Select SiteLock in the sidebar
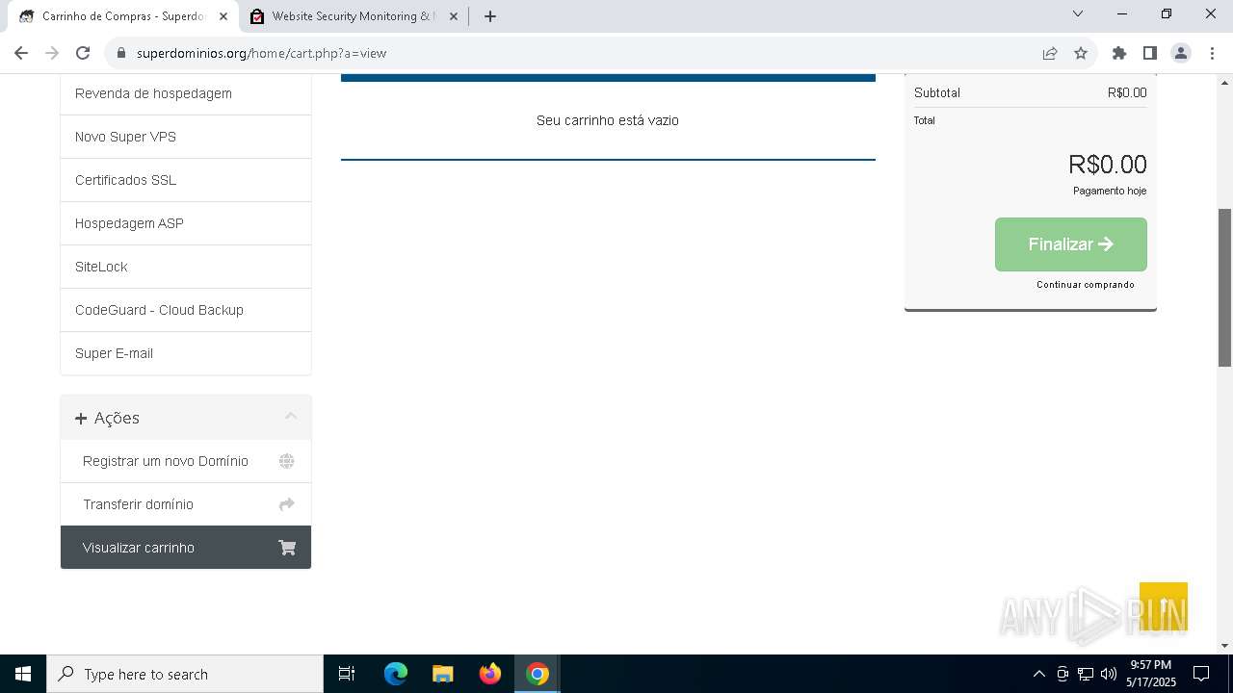Screen dimensions: 1233x693 click(186, 267)
